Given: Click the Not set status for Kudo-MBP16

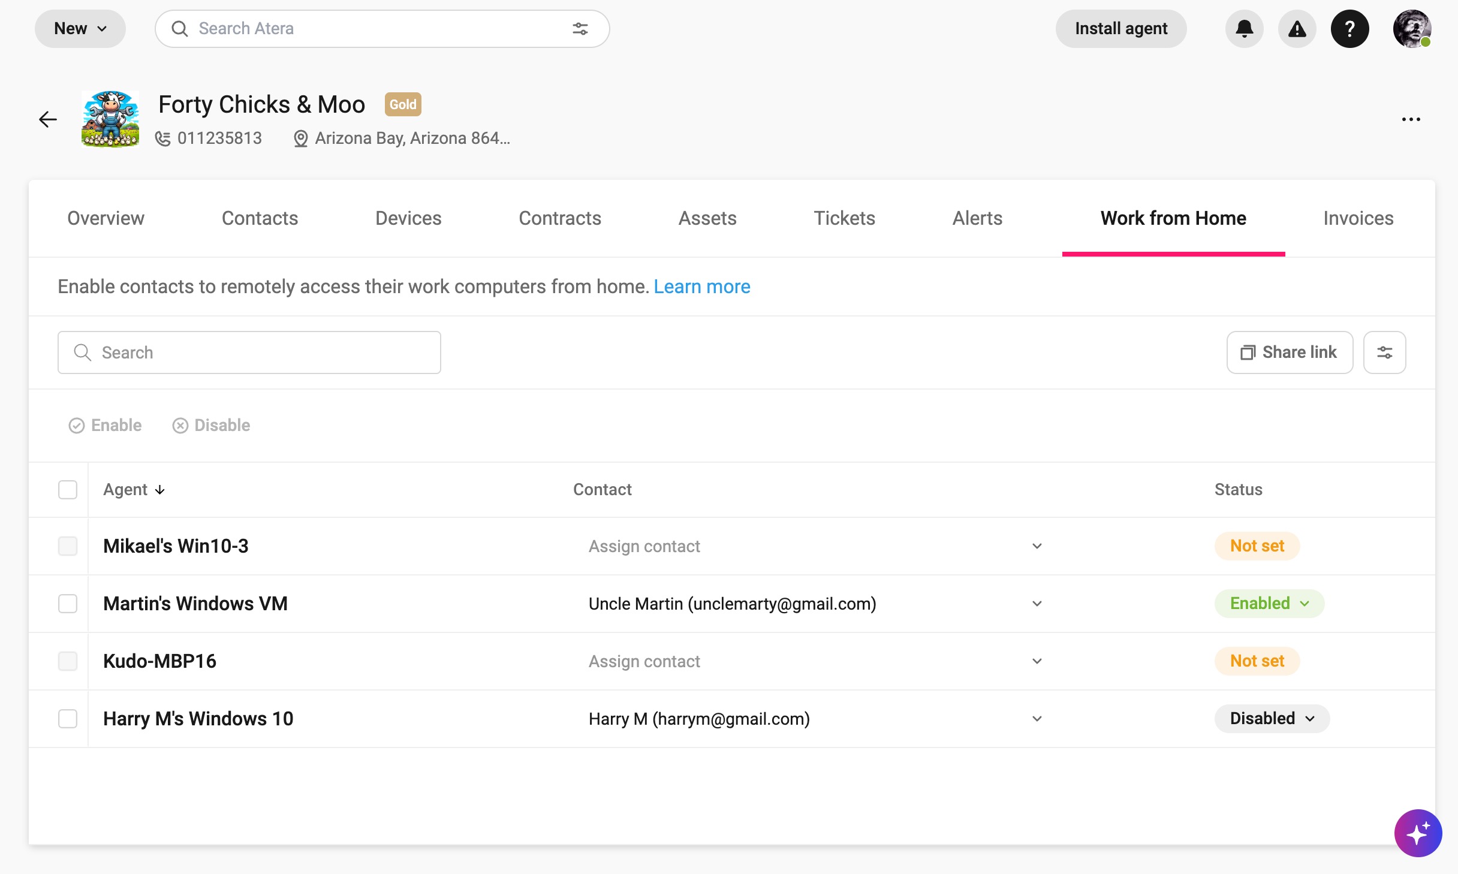Looking at the screenshot, I should pos(1257,661).
